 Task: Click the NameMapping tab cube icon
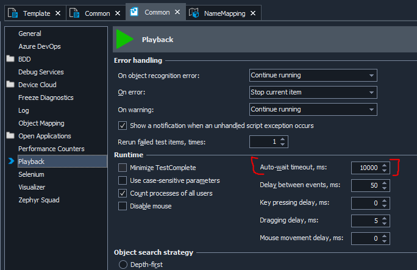point(194,12)
